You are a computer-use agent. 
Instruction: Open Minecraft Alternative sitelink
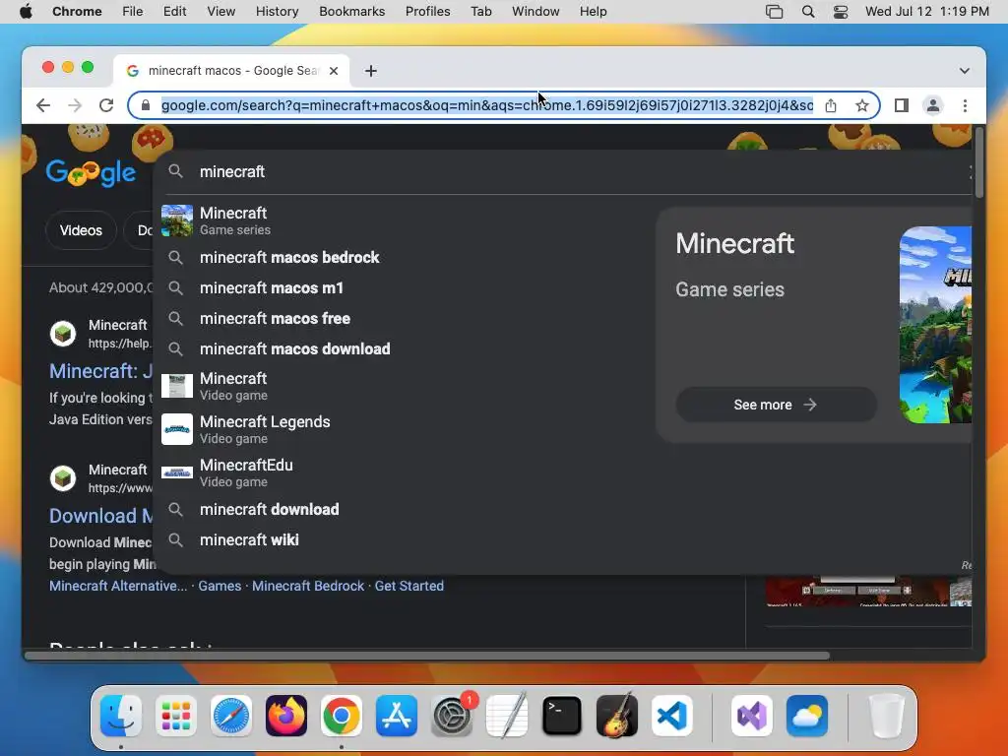pos(118,586)
